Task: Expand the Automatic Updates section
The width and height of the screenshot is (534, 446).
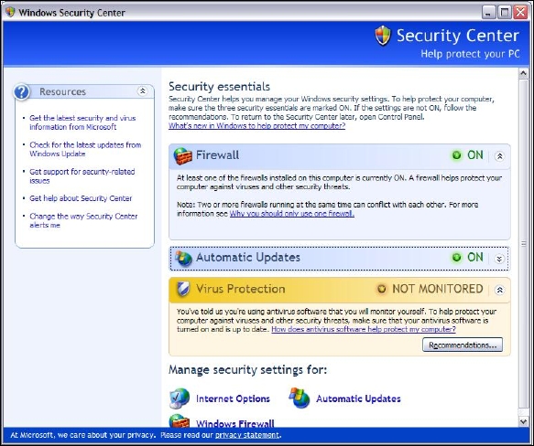Action: (x=499, y=259)
